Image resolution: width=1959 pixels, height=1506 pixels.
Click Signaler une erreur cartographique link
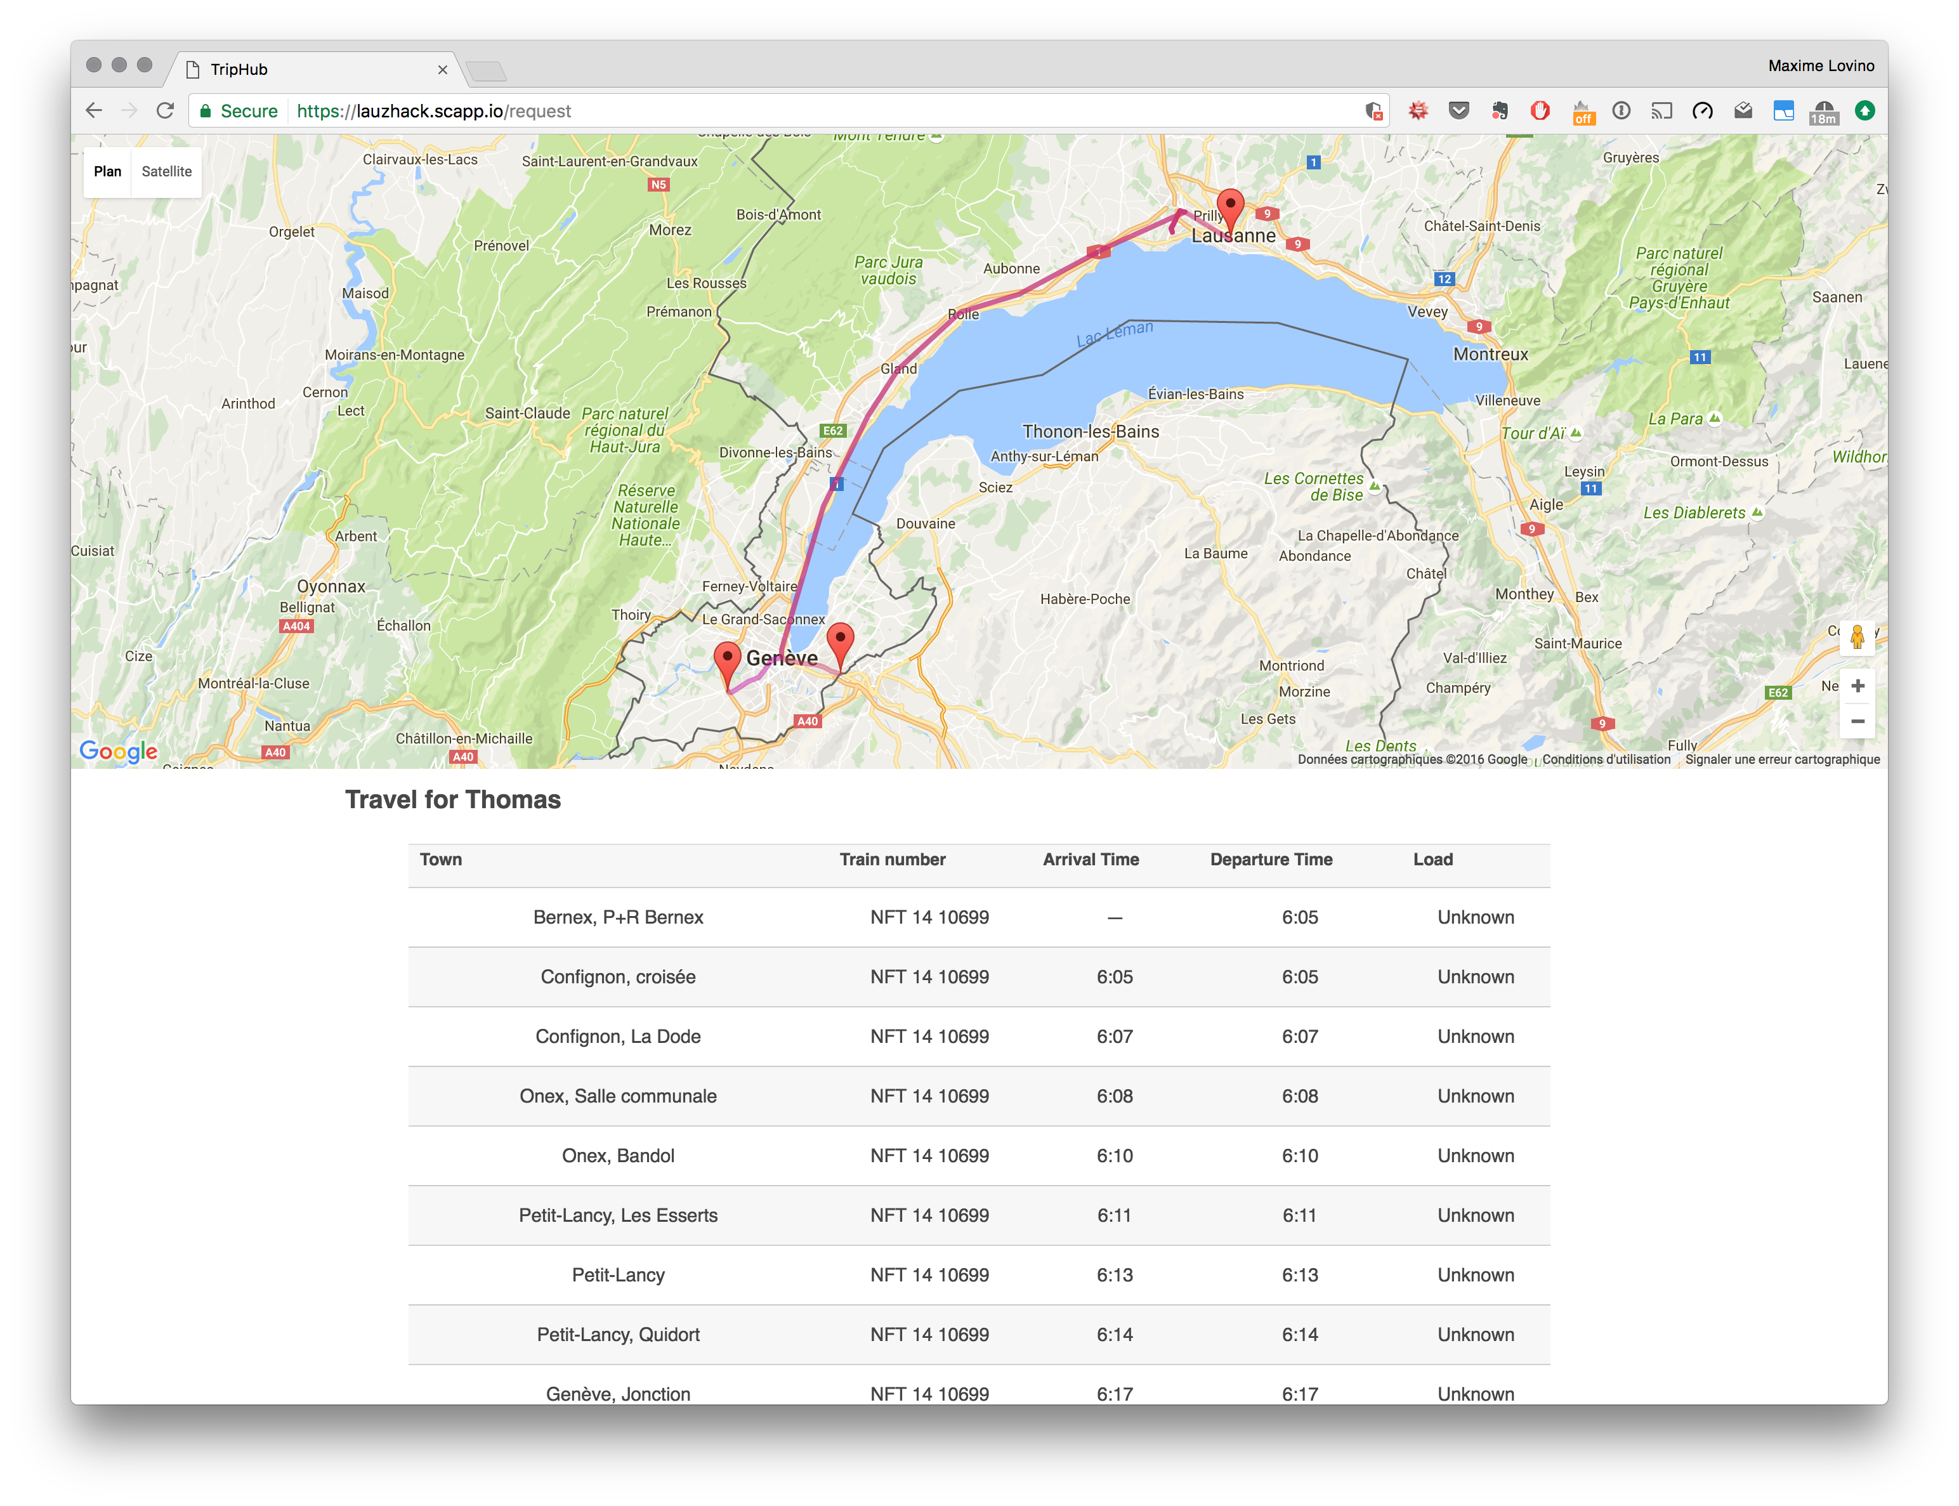[x=1781, y=759]
